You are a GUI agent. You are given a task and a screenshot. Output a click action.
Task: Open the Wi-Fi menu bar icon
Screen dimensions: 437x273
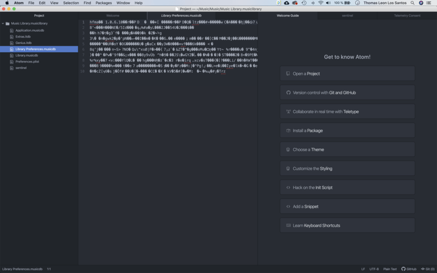click(321, 3)
